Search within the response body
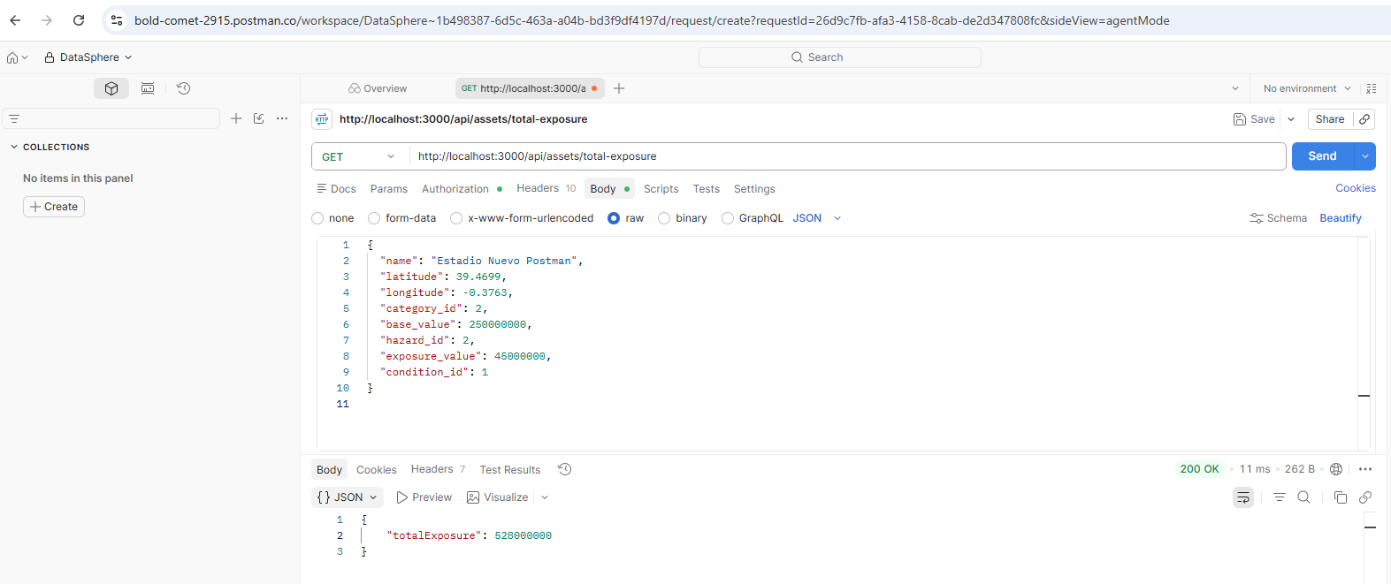The height and width of the screenshot is (584, 1391). [1303, 497]
